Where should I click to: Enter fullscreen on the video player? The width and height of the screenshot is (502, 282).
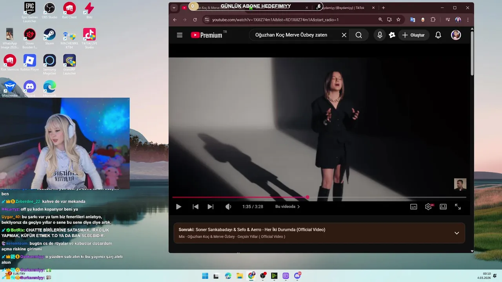pos(458,206)
